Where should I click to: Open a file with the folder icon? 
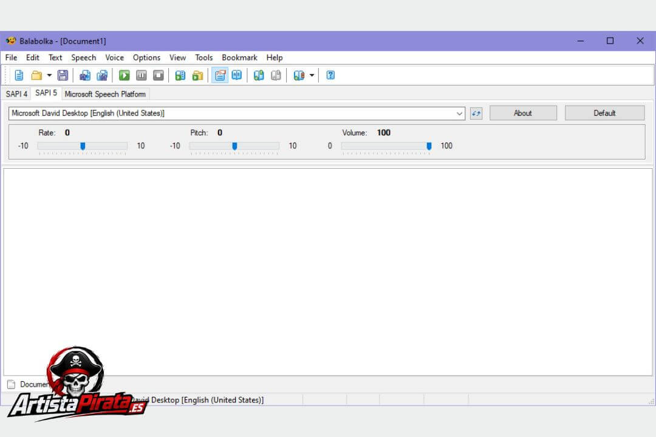tap(37, 75)
